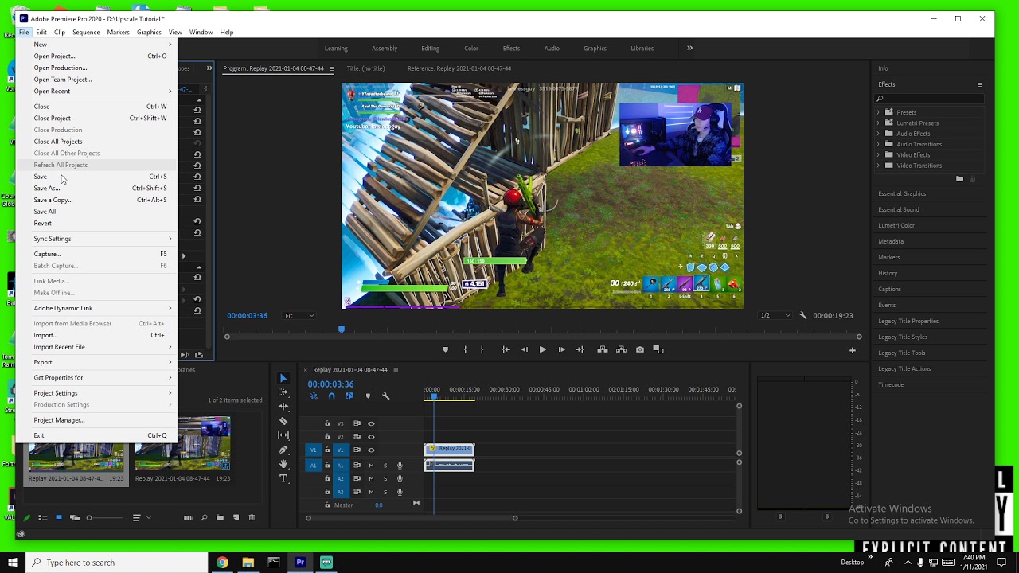
Task: Show more workspaces chevron
Action: coord(689,48)
